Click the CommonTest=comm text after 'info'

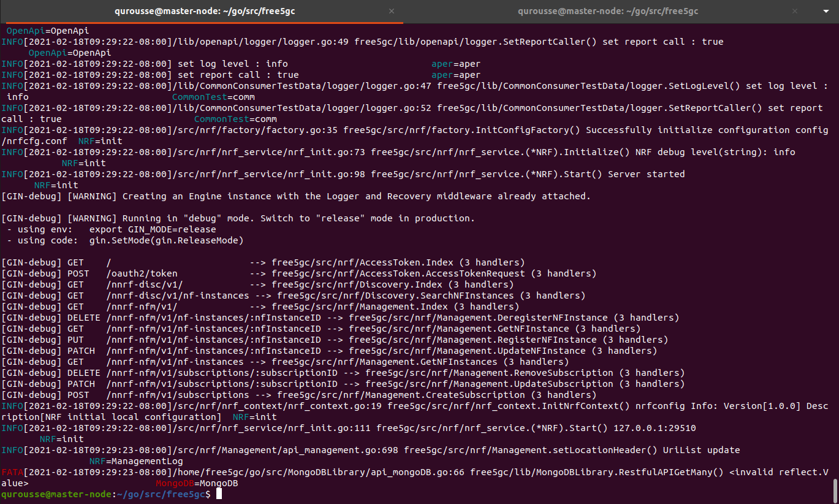point(213,97)
